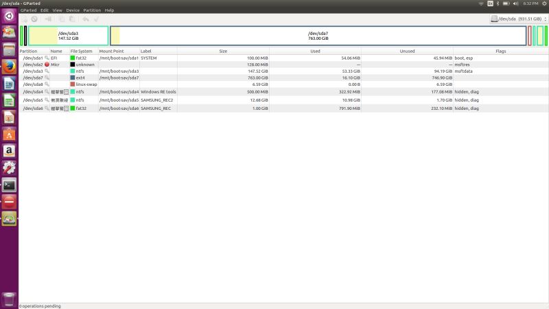
Task: Open the Amazon launcher icon
Action: point(9,151)
